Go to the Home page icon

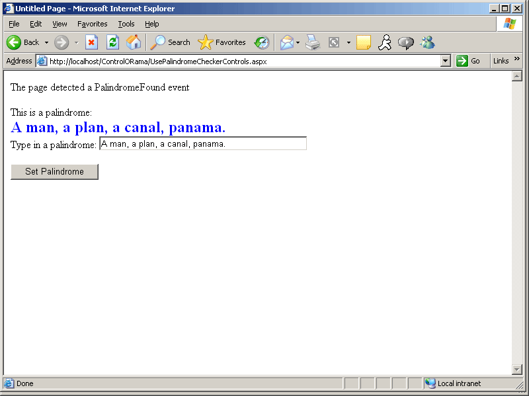point(134,42)
